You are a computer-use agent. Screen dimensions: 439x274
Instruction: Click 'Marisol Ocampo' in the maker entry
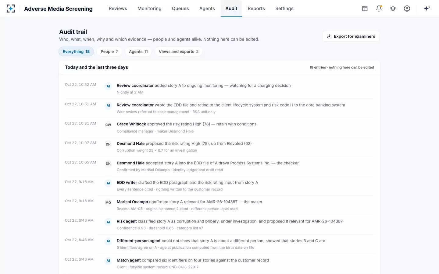click(x=132, y=202)
